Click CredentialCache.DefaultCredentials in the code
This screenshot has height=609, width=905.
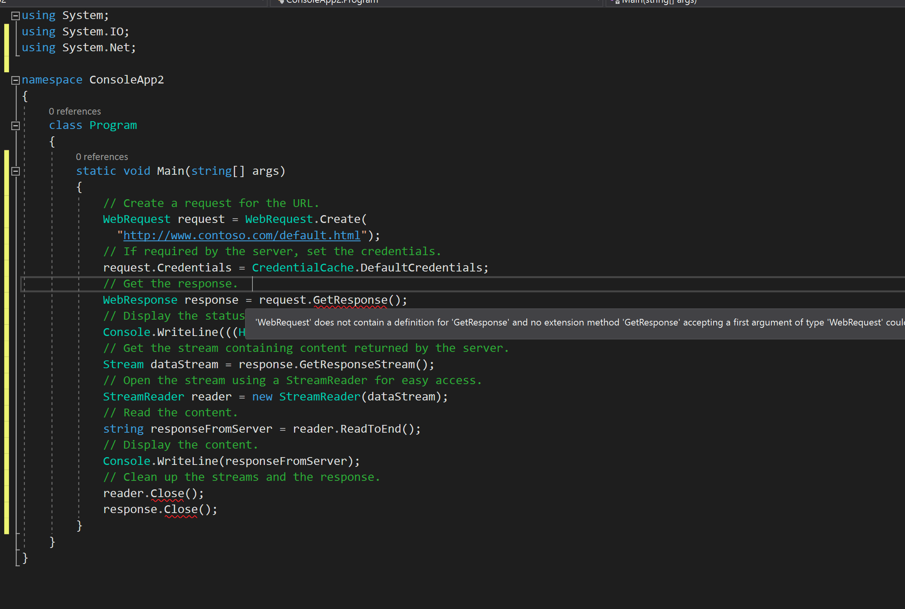click(369, 267)
